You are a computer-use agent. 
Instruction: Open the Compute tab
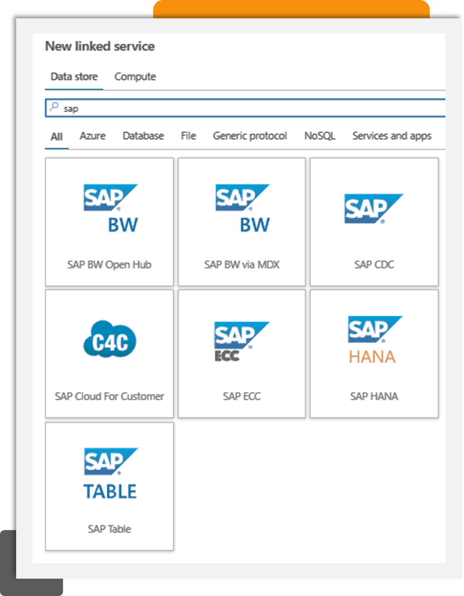tap(135, 77)
